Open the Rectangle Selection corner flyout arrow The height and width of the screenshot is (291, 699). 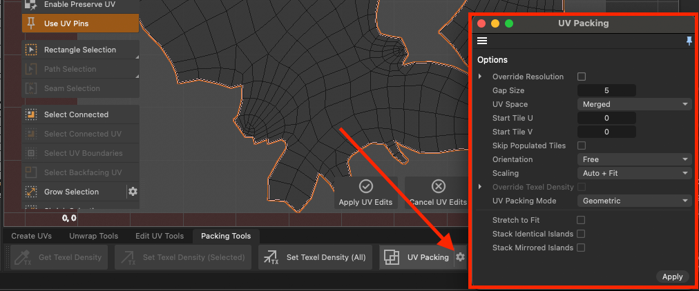[x=137, y=57]
